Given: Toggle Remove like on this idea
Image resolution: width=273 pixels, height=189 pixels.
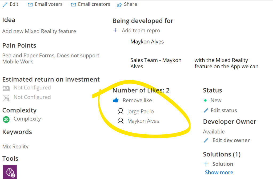Looking at the screenshot, I should (x=137, y=100).
